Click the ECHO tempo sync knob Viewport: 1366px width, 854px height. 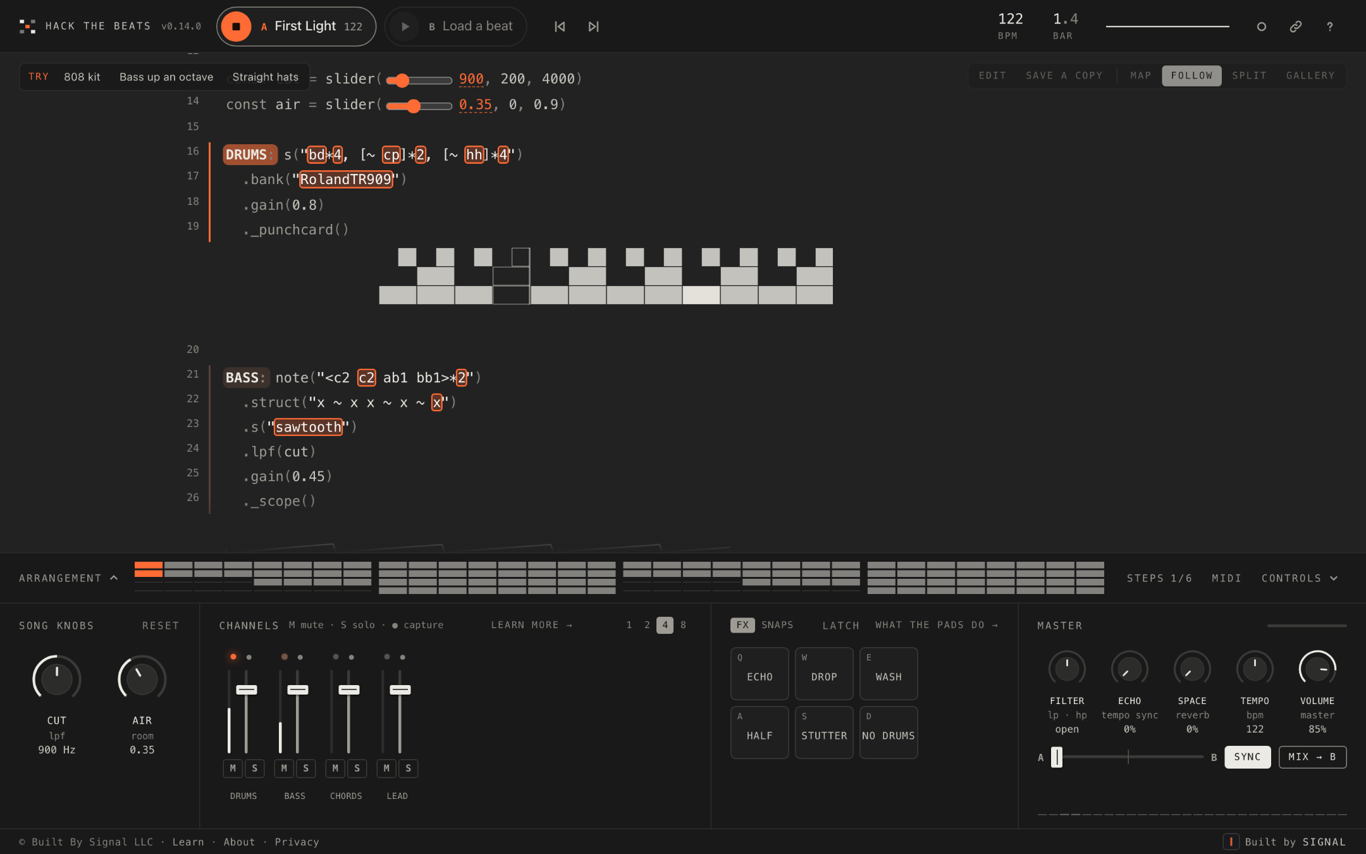coord(1129,669)
